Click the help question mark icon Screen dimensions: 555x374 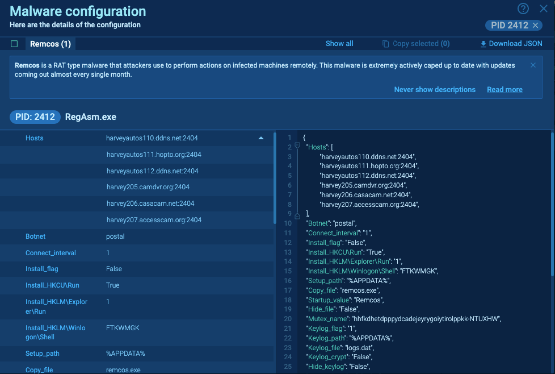[523, 9]
